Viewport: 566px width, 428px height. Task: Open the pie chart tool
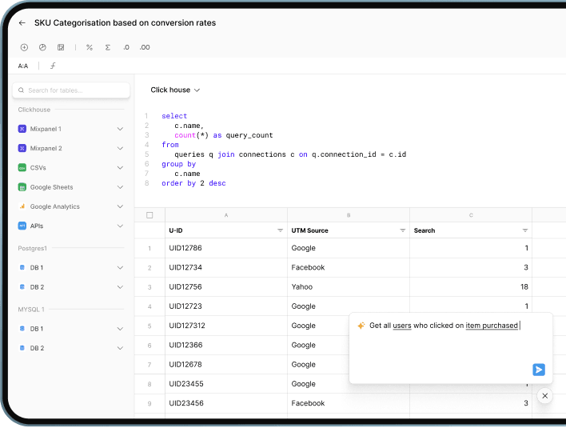(42, 48)
